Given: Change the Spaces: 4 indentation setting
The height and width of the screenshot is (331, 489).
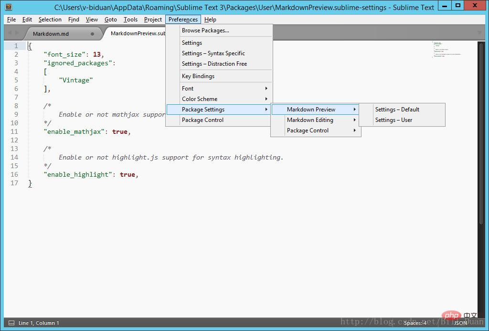Looking at the screenshot, I should (x=415, y=323).
